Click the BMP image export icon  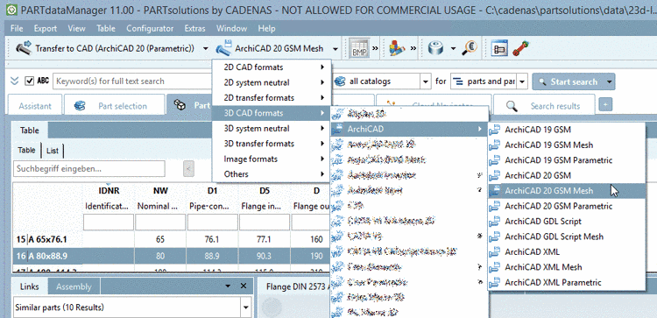tap(359, 48)
